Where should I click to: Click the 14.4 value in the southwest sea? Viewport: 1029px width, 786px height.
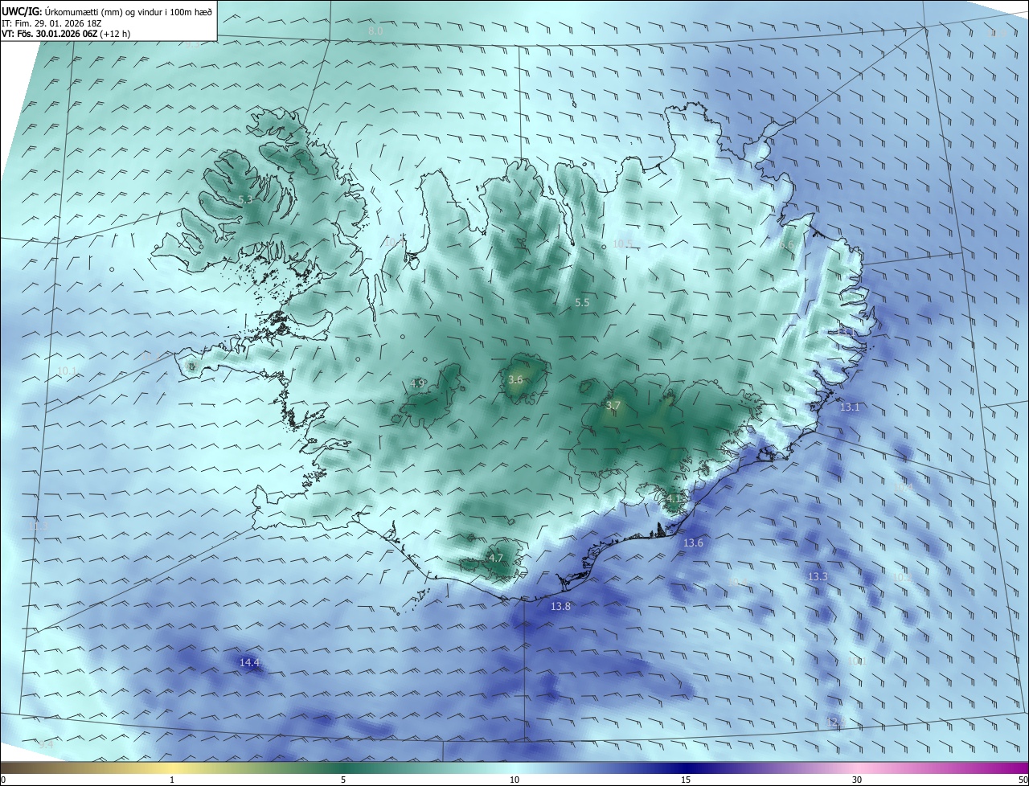pos(250,662)
